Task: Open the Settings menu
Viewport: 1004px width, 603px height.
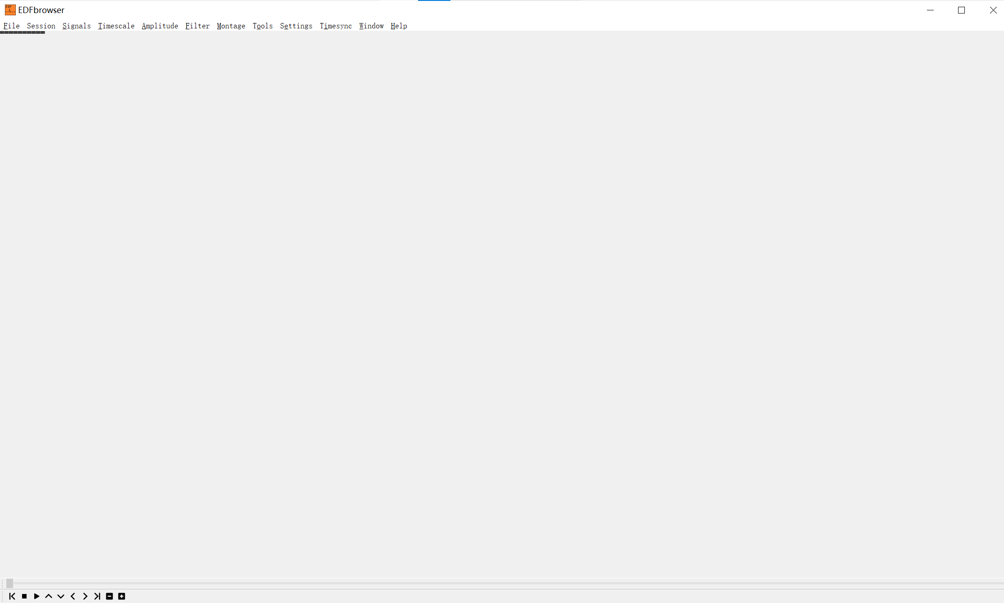Action: (x=296, y=26)
